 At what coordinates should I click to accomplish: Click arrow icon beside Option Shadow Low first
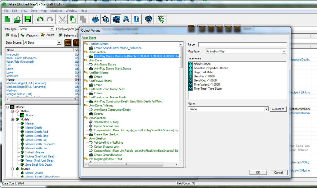pos(91,126)
